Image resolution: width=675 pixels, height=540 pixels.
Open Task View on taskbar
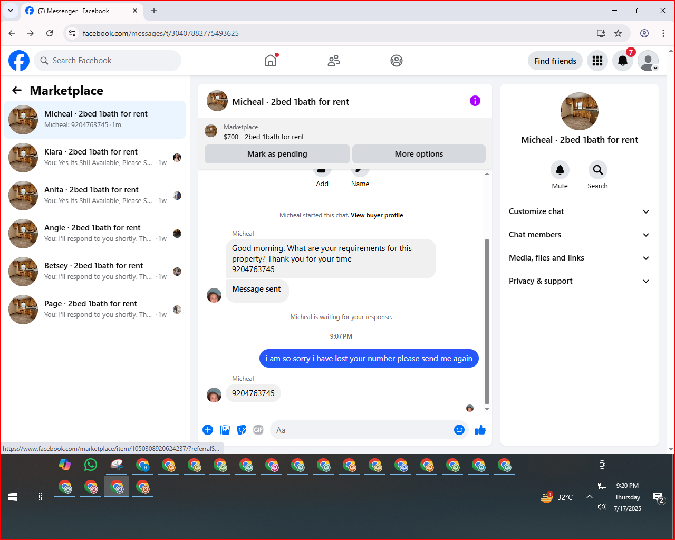pyautogui.click(x=38, y=497)
